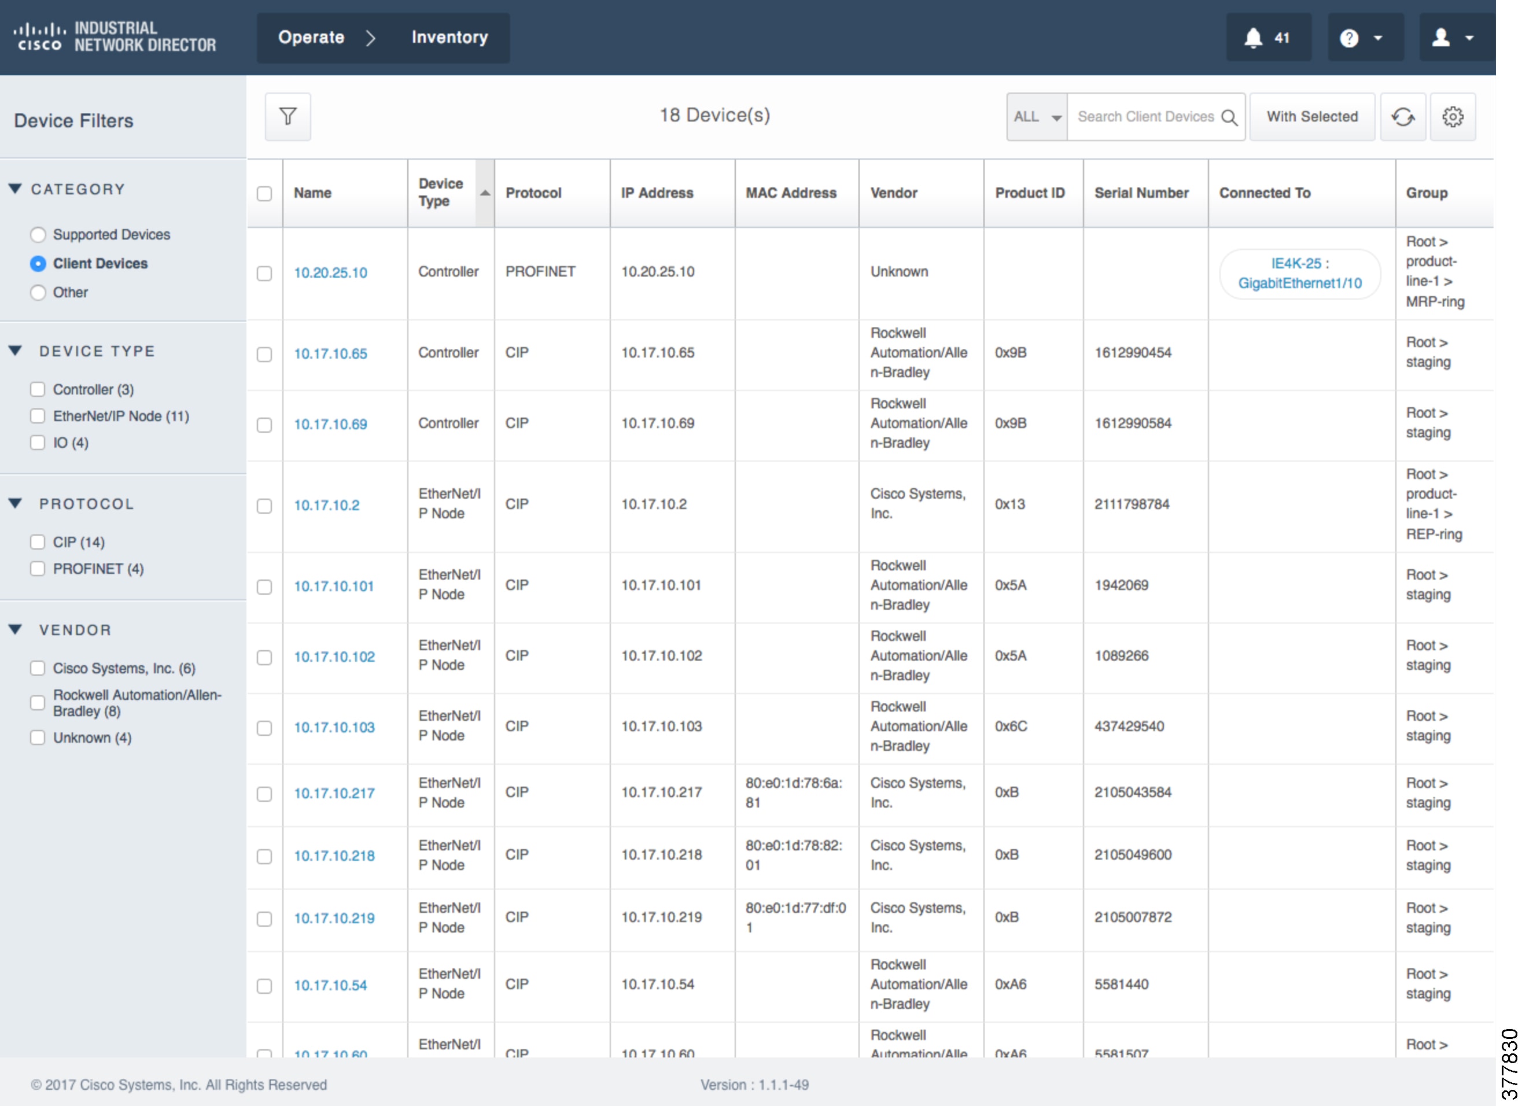1522x1106 pixels.
Task: Open device link 10.17.10.69
Action: (x=330, y=424)
